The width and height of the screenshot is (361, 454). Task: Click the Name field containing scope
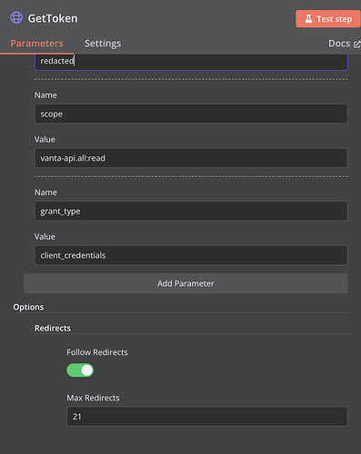click(x=191, y=113)
